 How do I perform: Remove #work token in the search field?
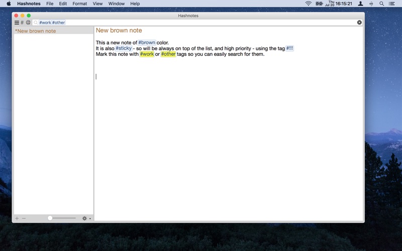(45, 23)
